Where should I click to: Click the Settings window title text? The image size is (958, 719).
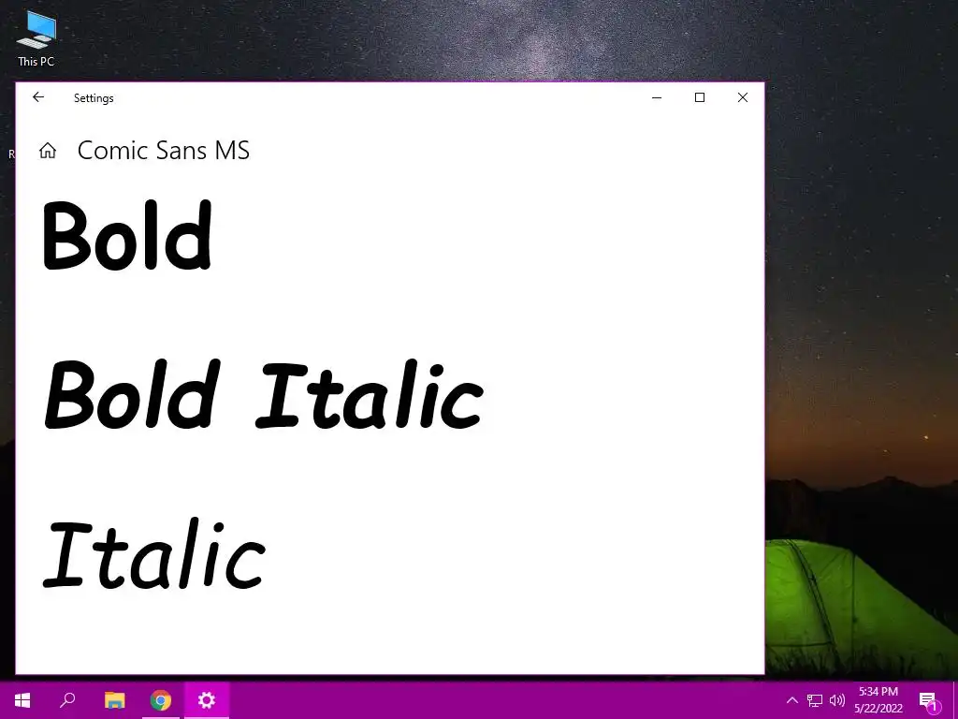click(x=94, y=97)
